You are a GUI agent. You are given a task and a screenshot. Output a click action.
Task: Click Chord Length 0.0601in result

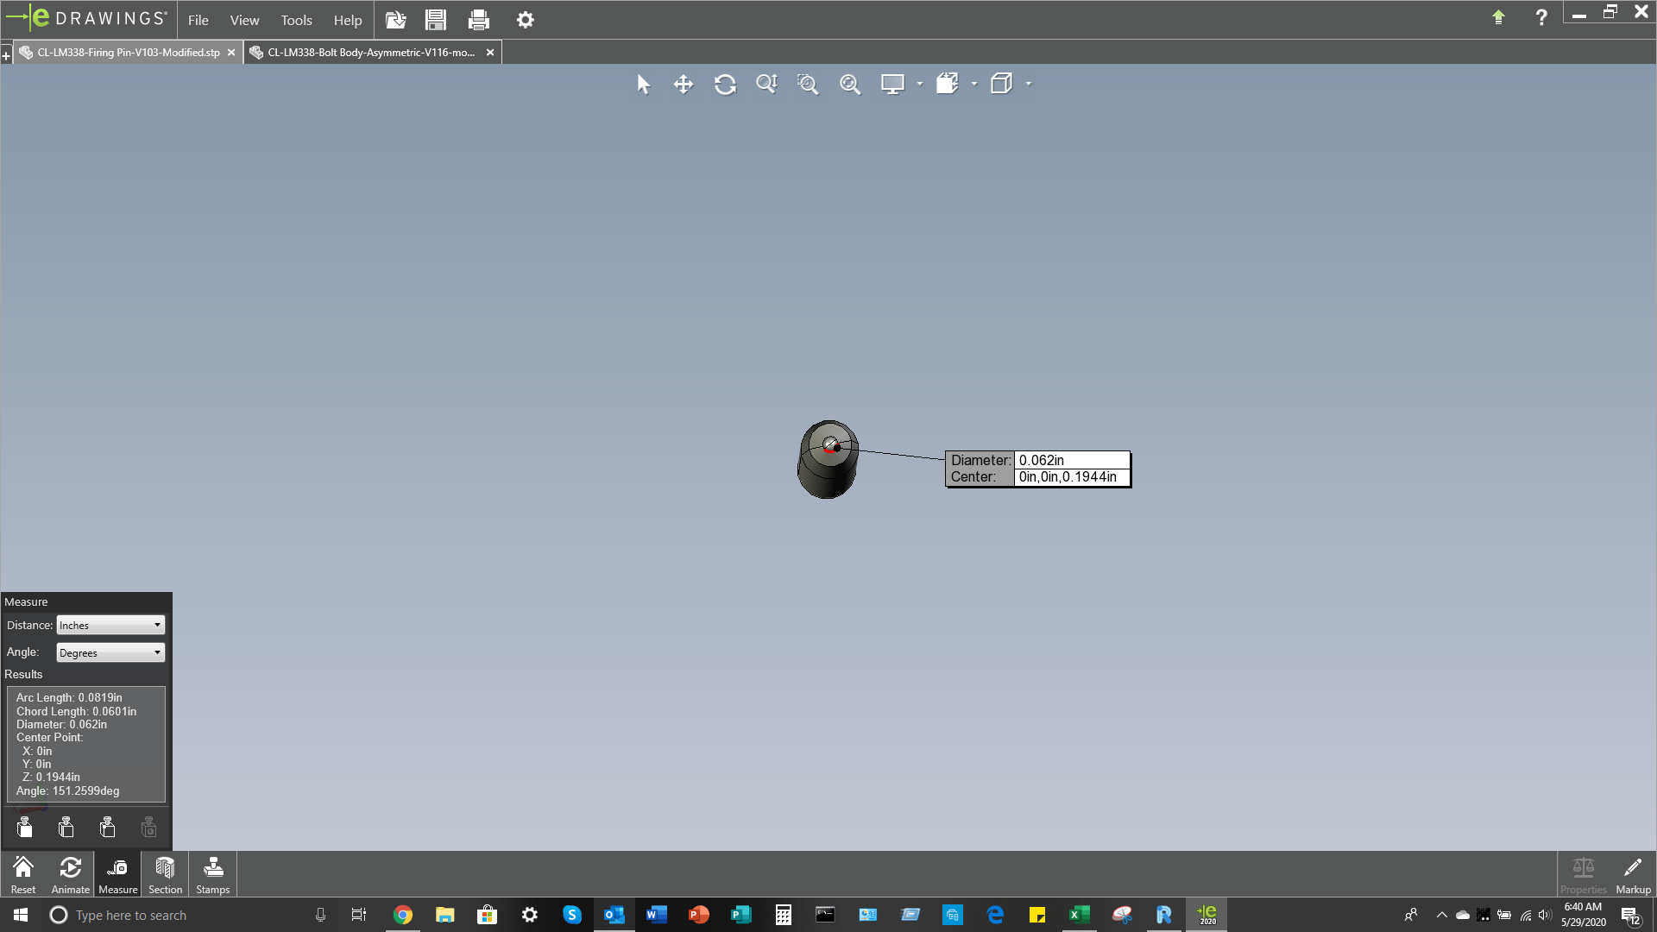[76, 711]
